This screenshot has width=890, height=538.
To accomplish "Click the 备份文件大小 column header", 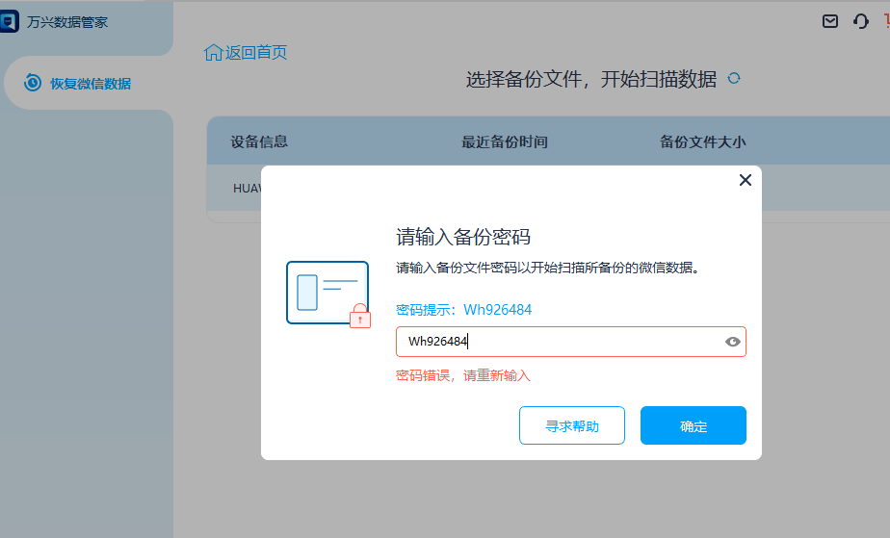I will click(x=703, y=141).
